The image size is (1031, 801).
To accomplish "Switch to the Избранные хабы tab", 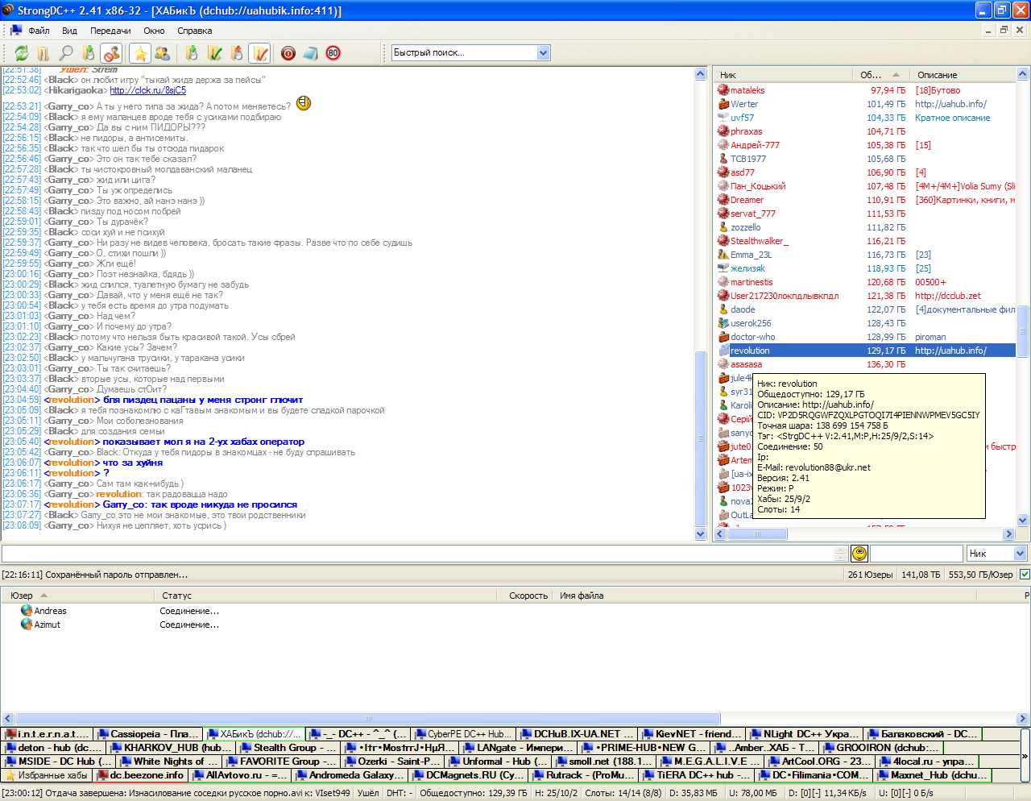I will tap(47, 775).
